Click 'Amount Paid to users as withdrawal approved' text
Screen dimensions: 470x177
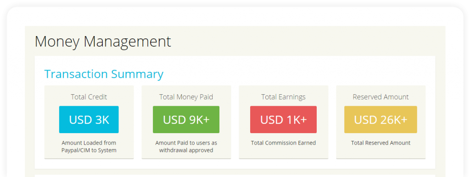click(x=186, y=146)
